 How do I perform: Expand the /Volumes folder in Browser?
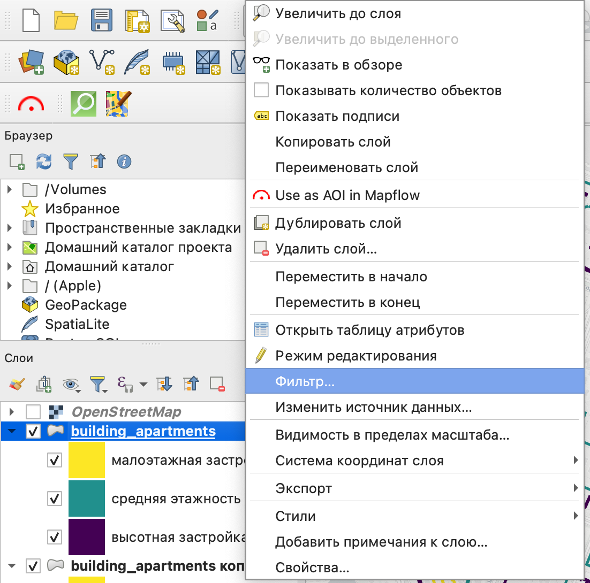(x=9, y=190)
